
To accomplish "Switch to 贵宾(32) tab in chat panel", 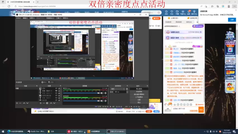I will (x=189, y=22).
